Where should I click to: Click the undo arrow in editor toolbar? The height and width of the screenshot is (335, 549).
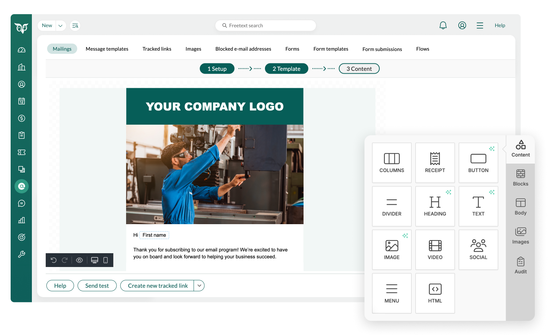pos(53,260)
